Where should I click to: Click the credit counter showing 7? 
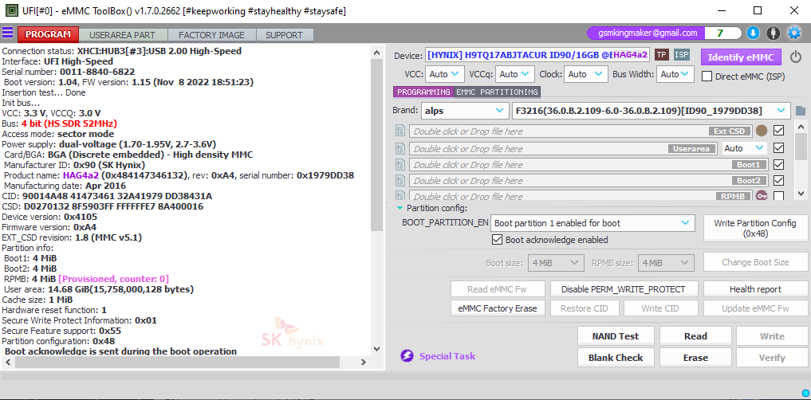(x=720, y=33)
